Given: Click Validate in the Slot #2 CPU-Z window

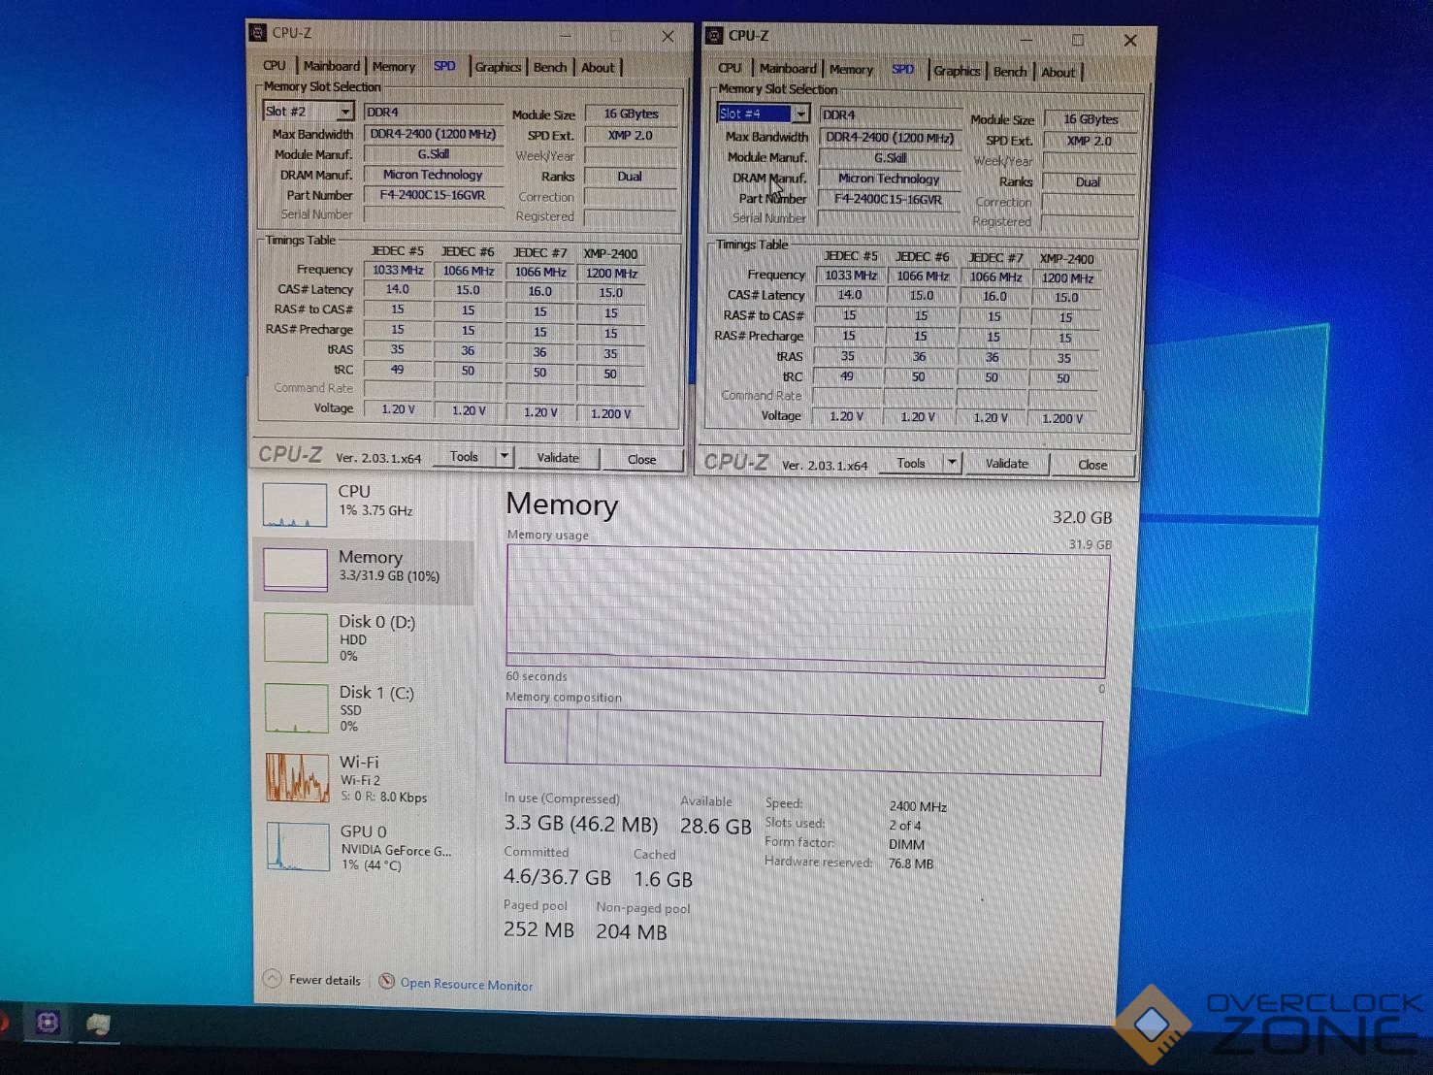Looking at the screenshot, I should point(558,458).
